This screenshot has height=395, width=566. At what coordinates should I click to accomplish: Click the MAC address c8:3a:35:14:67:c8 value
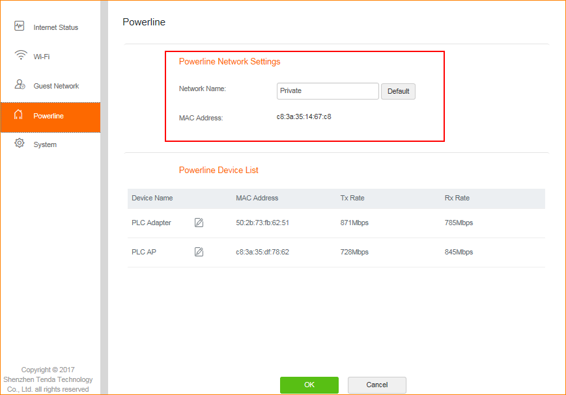pos(304,117)
